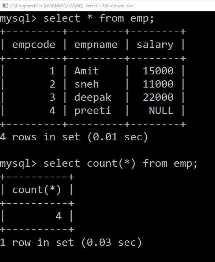Select the 'select * from emp;' command text
The image size is (215, 262).
[99, 18]
